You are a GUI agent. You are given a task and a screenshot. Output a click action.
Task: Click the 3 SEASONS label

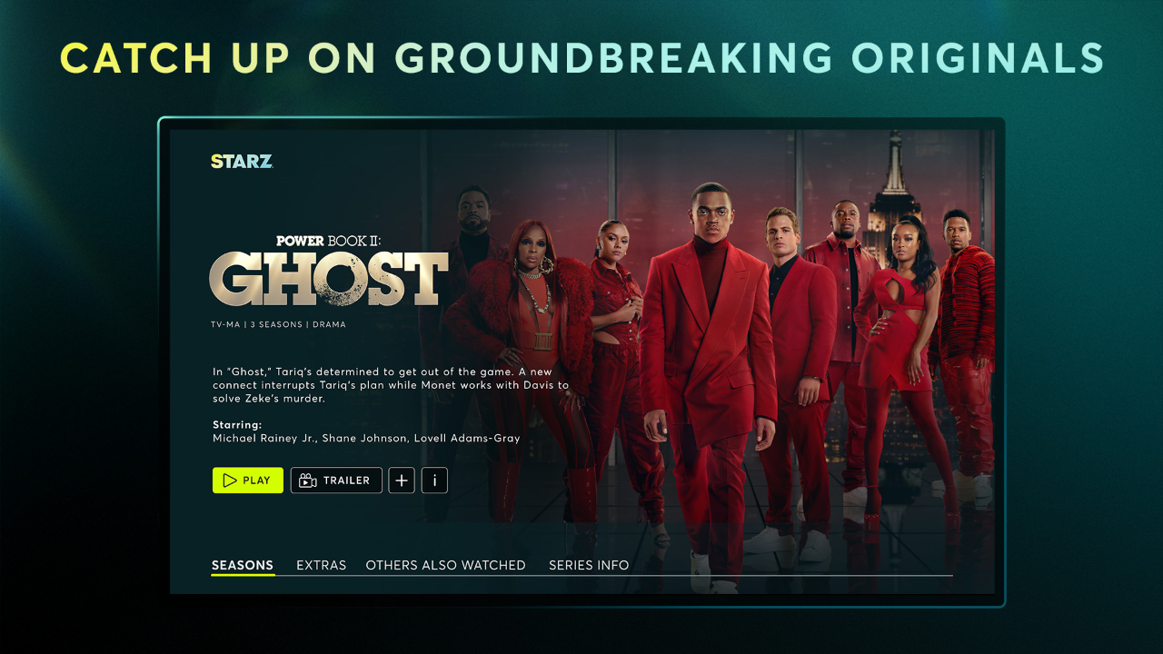[279, 324]
